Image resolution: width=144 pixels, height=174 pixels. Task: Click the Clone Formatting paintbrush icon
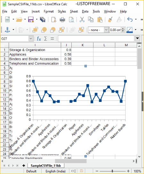110,20
